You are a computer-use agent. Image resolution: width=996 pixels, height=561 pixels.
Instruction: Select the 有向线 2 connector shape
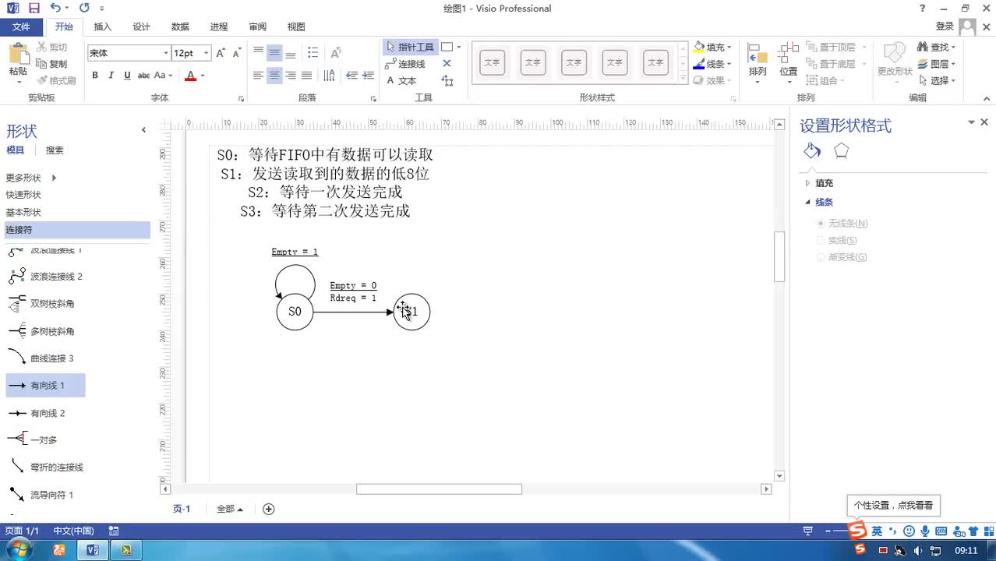[x=37, y=413]
